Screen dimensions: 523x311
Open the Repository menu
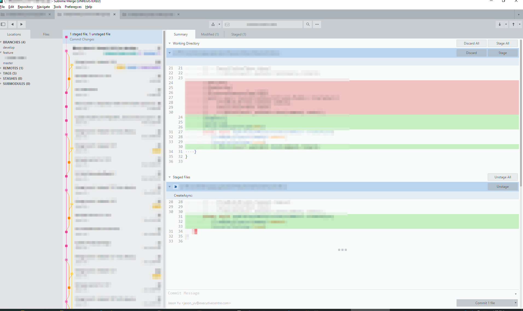25,7
